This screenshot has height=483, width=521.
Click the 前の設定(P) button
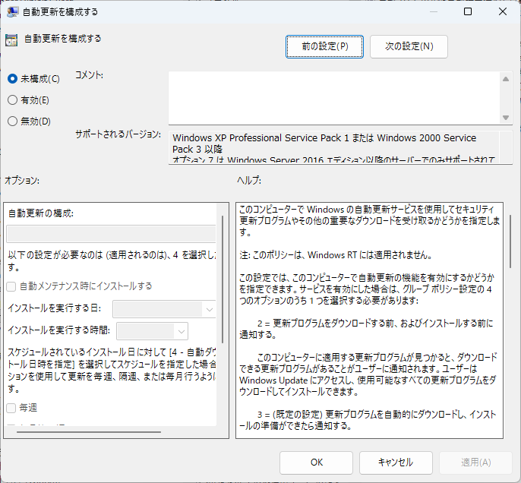[x=324, y=46]
